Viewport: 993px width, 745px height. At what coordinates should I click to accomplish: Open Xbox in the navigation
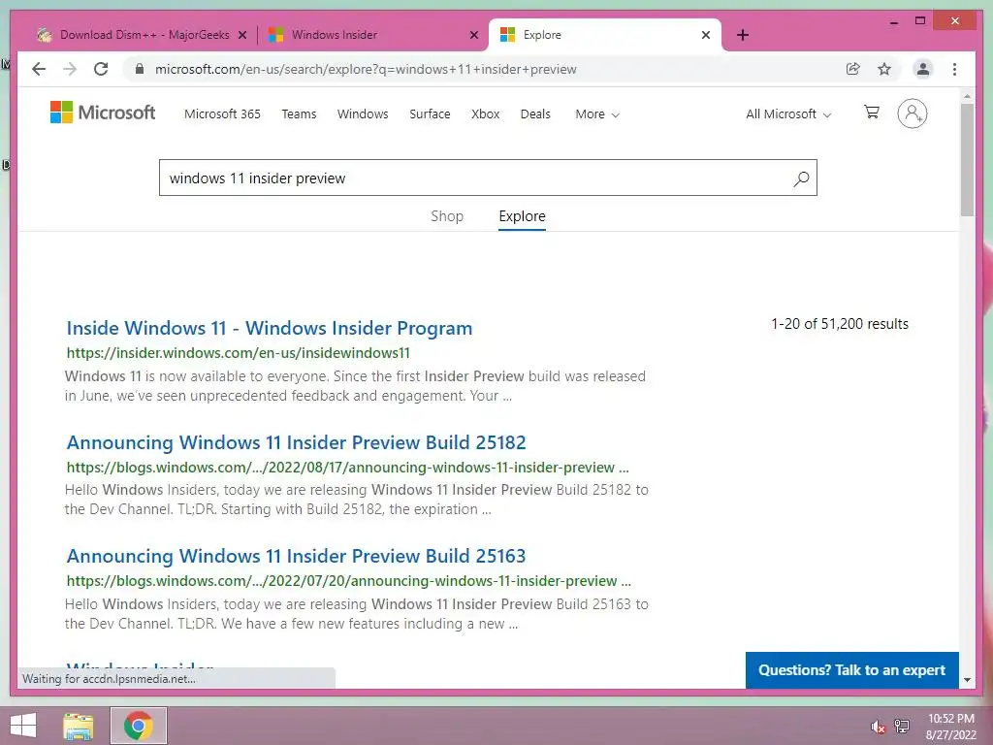[486, 114]
